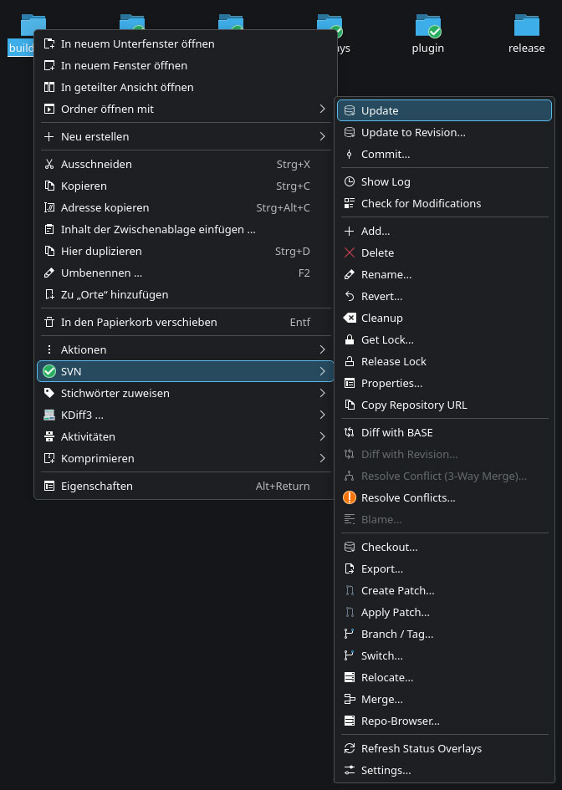
Task: Click the Cleanup eraser icon
Action: [350, 318]
